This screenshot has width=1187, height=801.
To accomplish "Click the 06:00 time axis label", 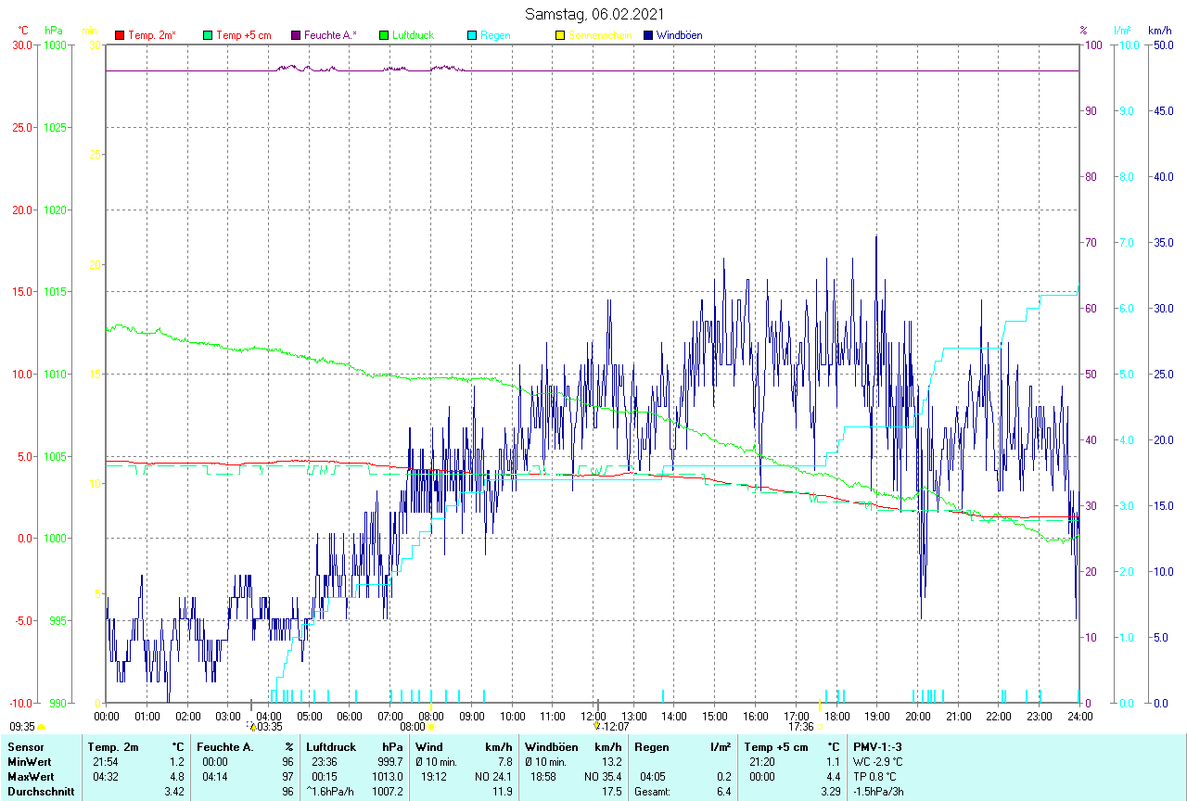I will (350, 716).
